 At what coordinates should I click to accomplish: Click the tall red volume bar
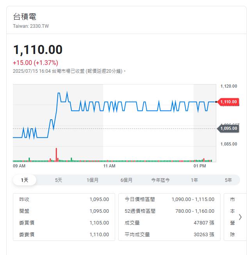pos(56,154)
